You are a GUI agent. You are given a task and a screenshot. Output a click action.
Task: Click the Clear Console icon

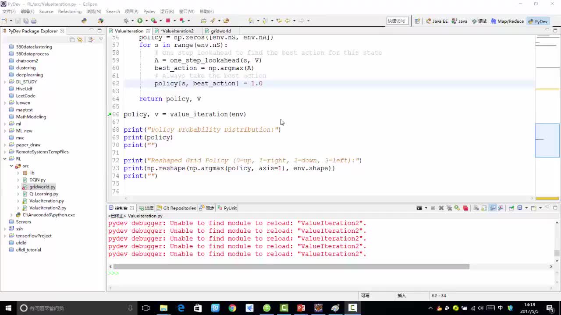[x=477, y=208]
